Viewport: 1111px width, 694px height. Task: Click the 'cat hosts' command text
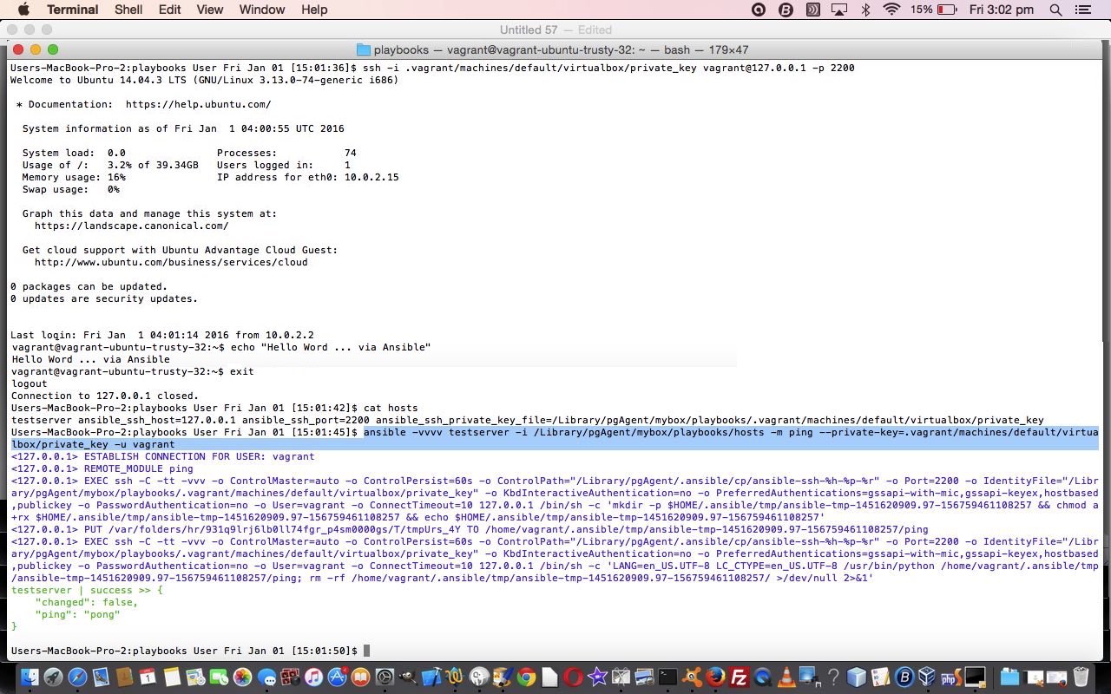tap(391, 408)
